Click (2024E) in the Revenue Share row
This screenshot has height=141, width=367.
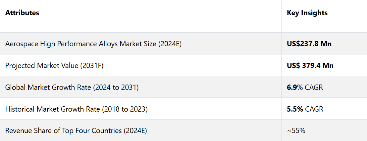[135, 130]
